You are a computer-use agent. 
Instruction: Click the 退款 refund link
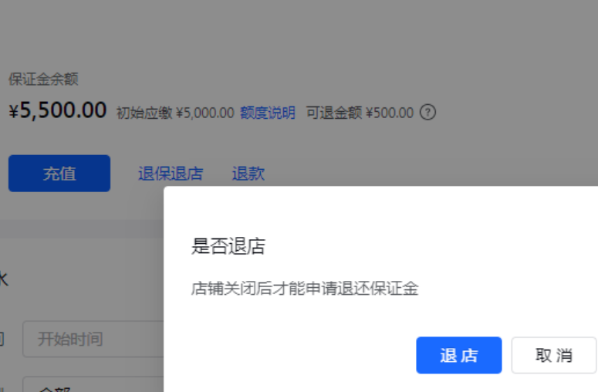(248, 174)
